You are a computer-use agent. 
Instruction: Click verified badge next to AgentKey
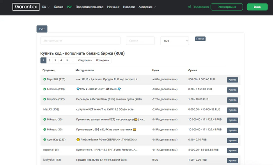[x=44, y=139]
